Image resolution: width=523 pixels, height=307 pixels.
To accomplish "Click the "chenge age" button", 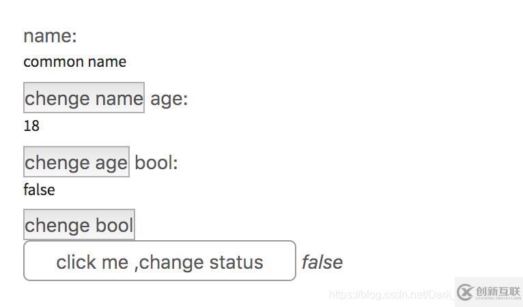I will [x=76, y=162].
